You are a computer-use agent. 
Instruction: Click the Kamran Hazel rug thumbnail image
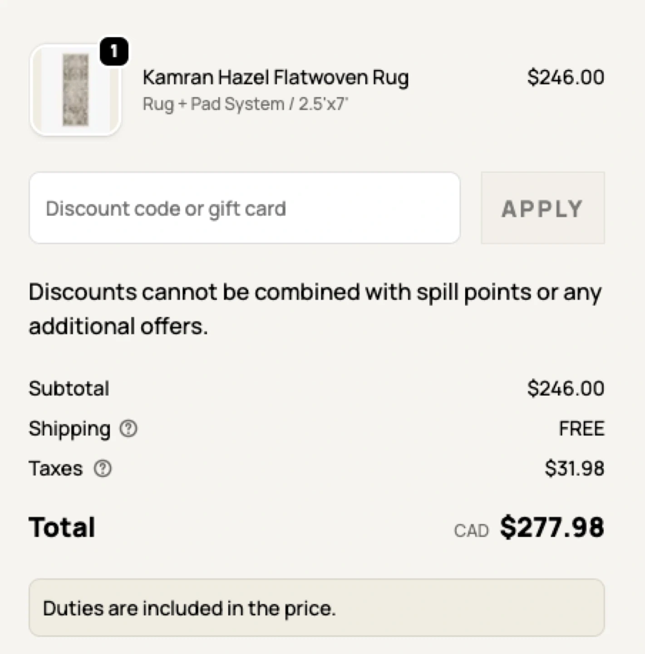coord(75,90)
